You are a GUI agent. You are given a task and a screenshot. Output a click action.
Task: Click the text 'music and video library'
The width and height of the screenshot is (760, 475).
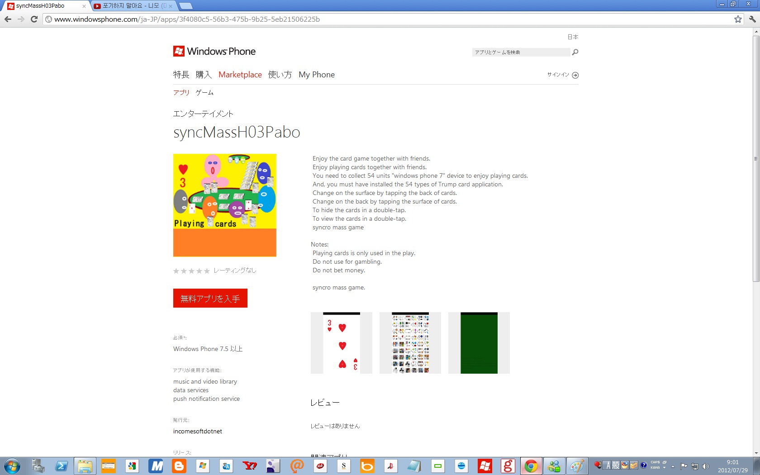[205, 381]
